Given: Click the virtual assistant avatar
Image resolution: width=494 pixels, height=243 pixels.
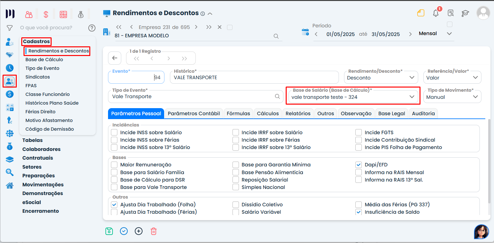Looking at the screenshot, I should click(x=481, y=232).
